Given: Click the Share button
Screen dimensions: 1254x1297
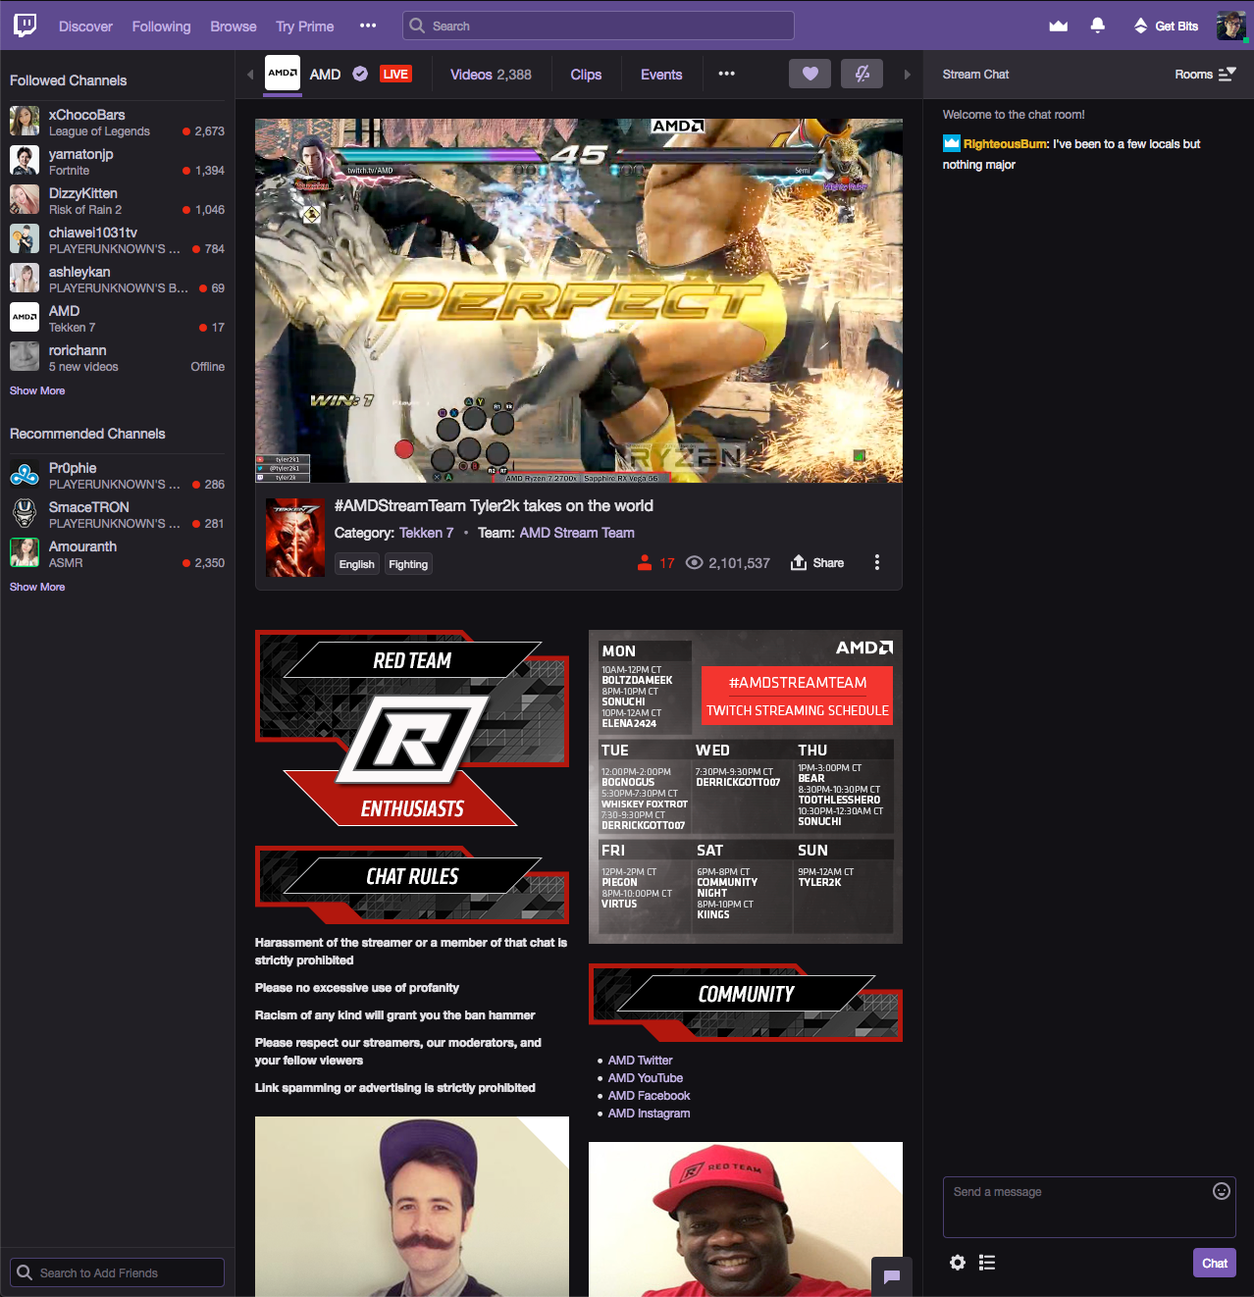Looking at the screenshot, I should tap(817, 563).
